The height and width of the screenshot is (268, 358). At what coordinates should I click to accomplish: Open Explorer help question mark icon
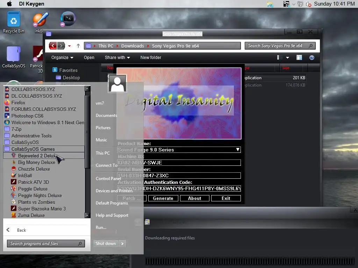(x=312, y=58)
